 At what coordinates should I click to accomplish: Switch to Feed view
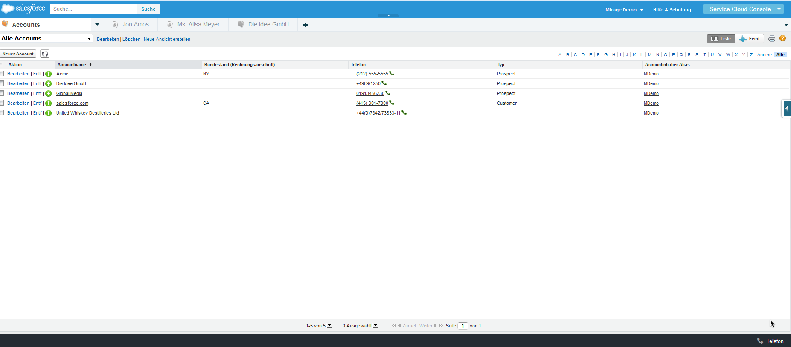[749, 39]
